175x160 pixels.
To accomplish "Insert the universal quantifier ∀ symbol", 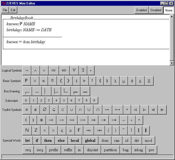I will point(74,71).
